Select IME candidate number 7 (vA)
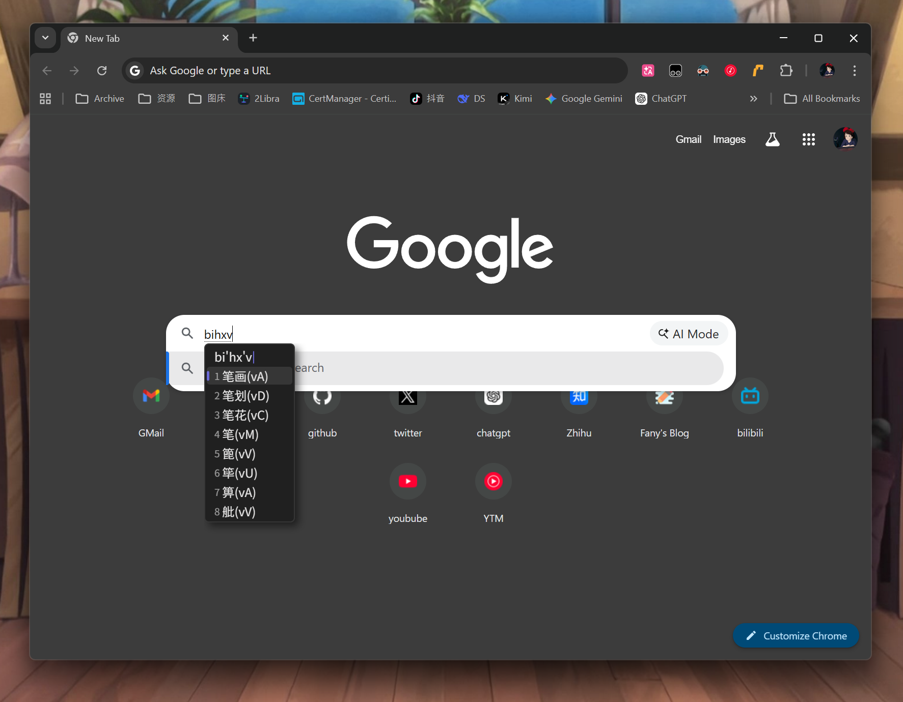This screenshot has height=702, width=903. click(250, 492)
